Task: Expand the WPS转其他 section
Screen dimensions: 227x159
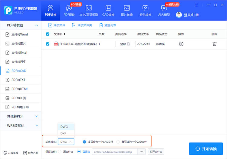Action: pos(21,126)
